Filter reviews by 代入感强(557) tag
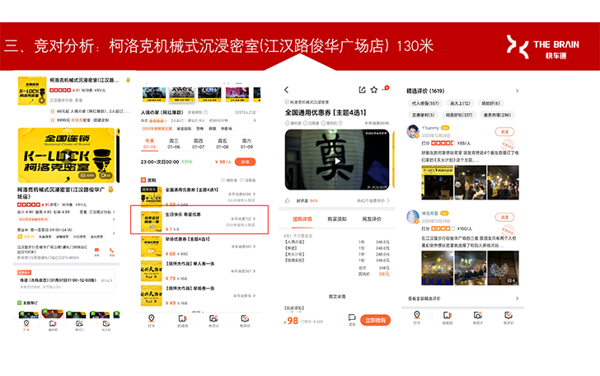The width and height of the screenshot is (600, 376). pos(425,103)
